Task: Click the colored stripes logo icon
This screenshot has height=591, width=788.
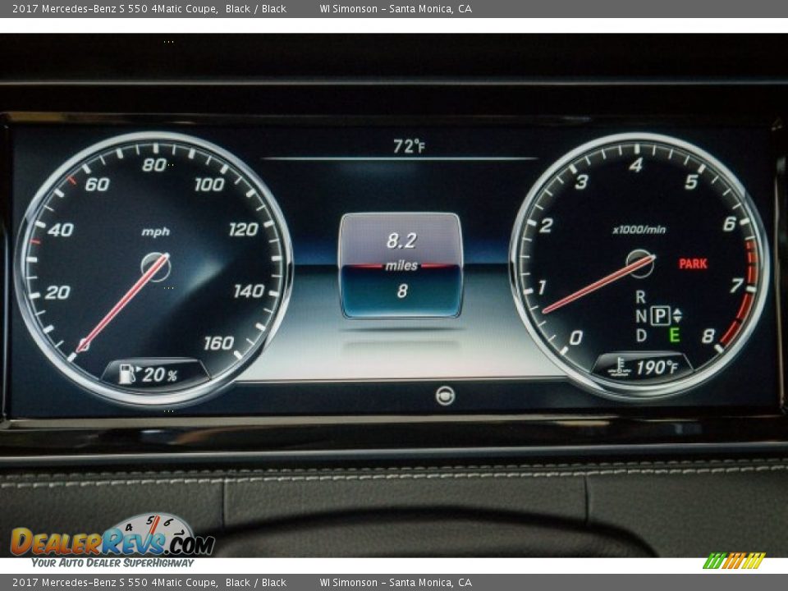Action: point(733,561)
